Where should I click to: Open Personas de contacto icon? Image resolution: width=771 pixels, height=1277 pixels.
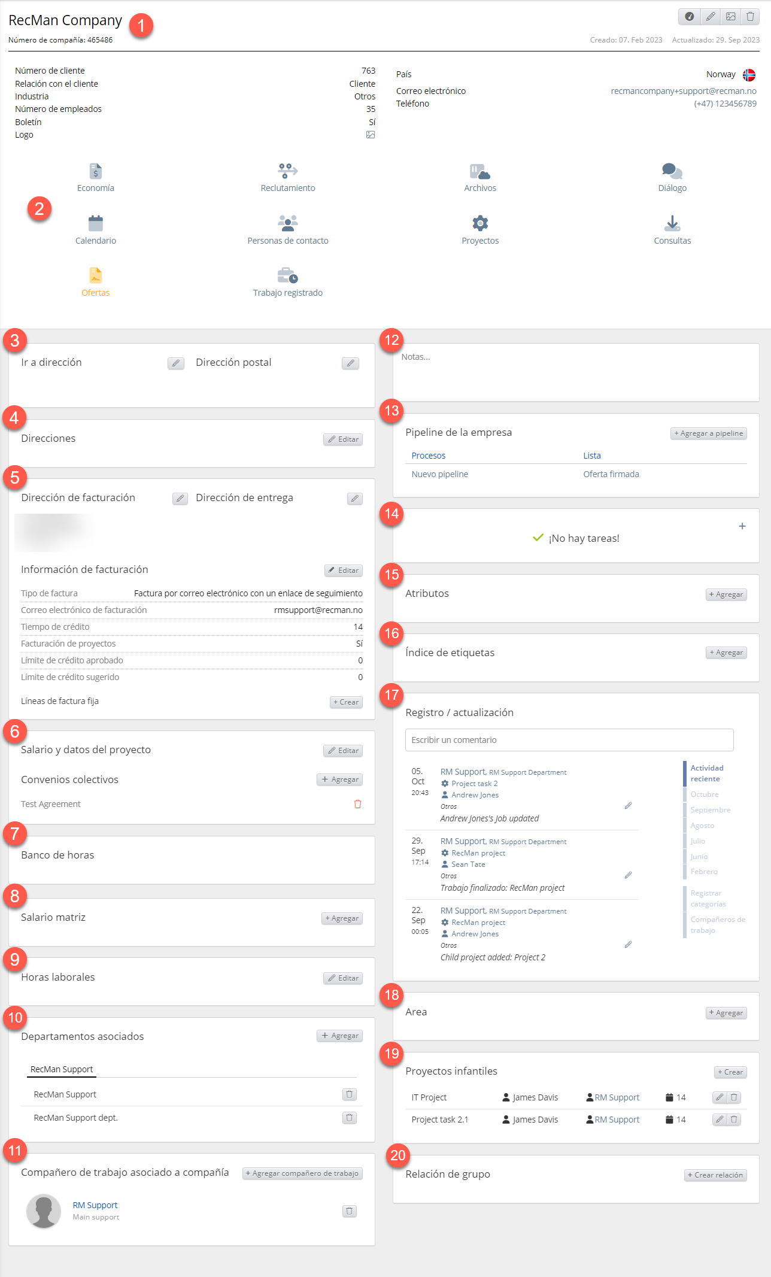pos(287,224)
